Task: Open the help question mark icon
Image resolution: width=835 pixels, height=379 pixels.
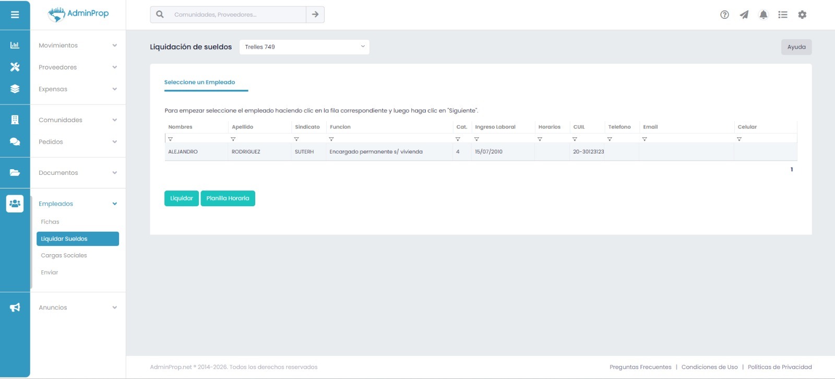Action: 724,15
